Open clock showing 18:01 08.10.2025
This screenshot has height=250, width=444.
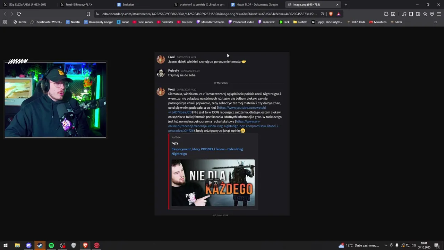(x=424, y=245)
